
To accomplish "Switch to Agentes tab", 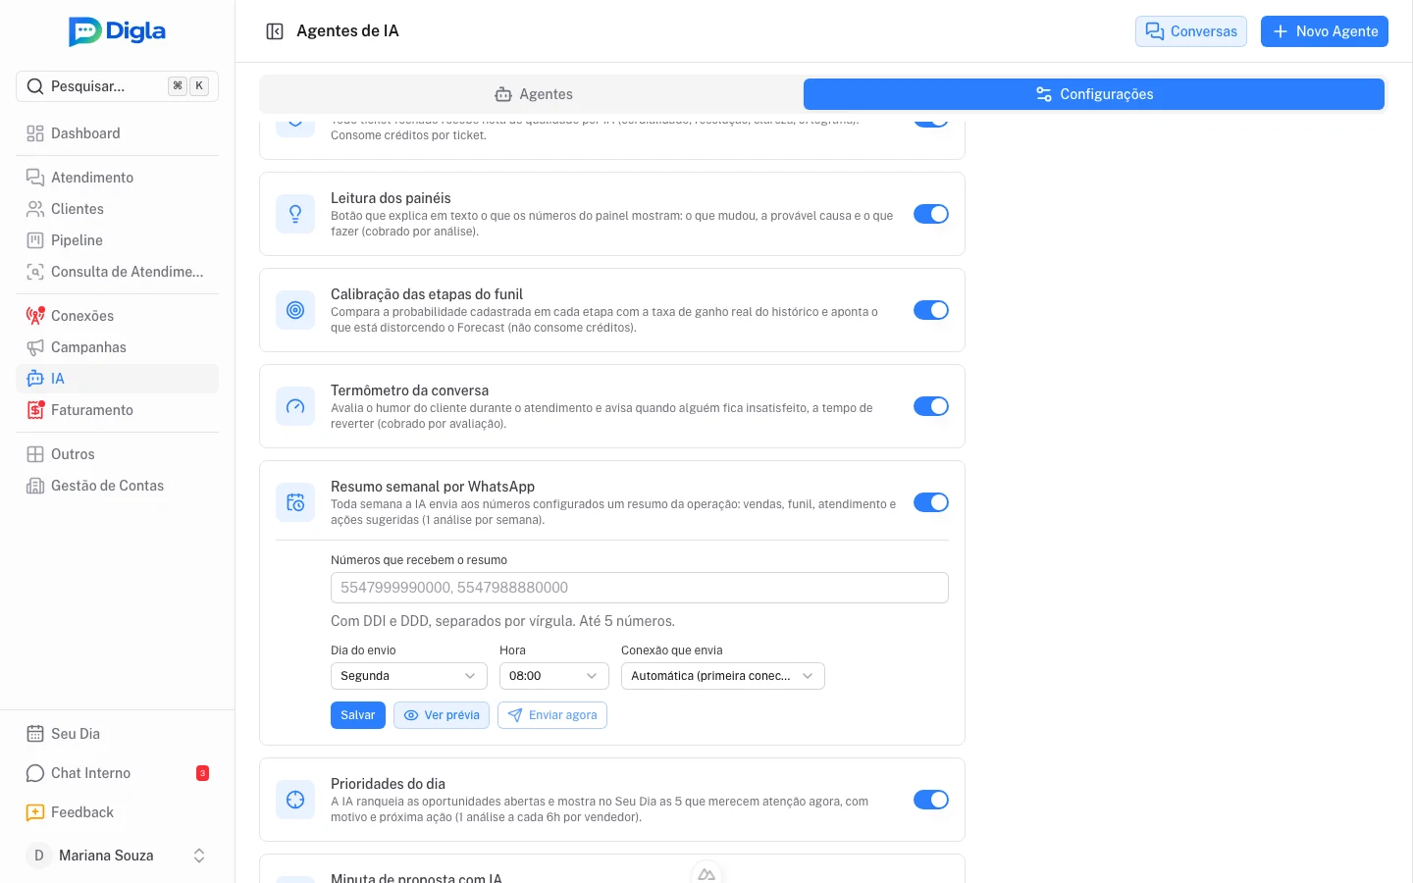I will [x=533, y=94].
